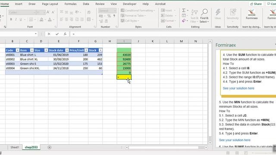Open the Price/Unit filter dropdown
The image size is (276, 155).
[x=86, y=50]
